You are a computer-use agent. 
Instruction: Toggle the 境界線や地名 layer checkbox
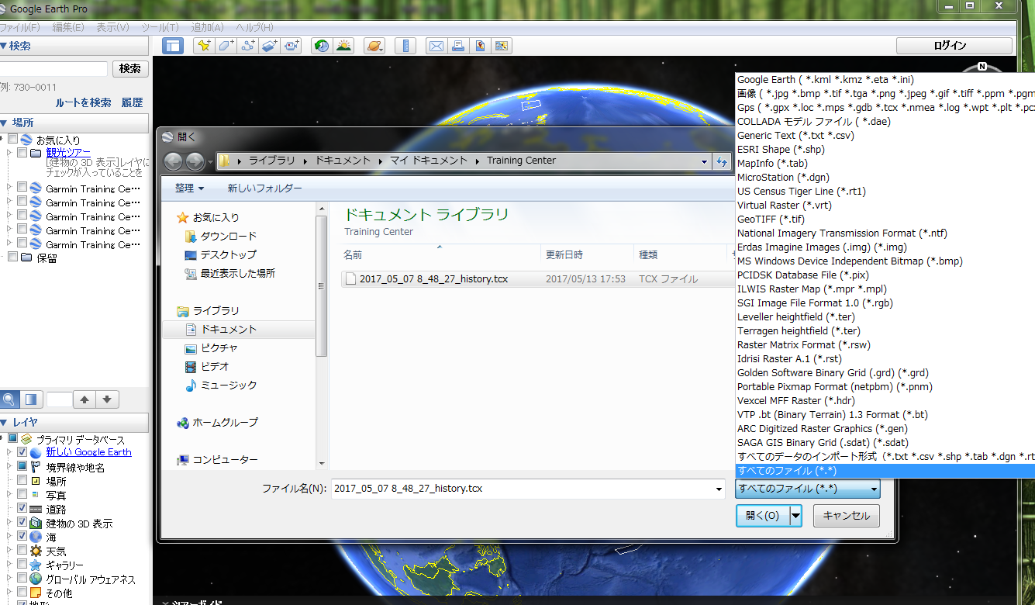point(22,467)
